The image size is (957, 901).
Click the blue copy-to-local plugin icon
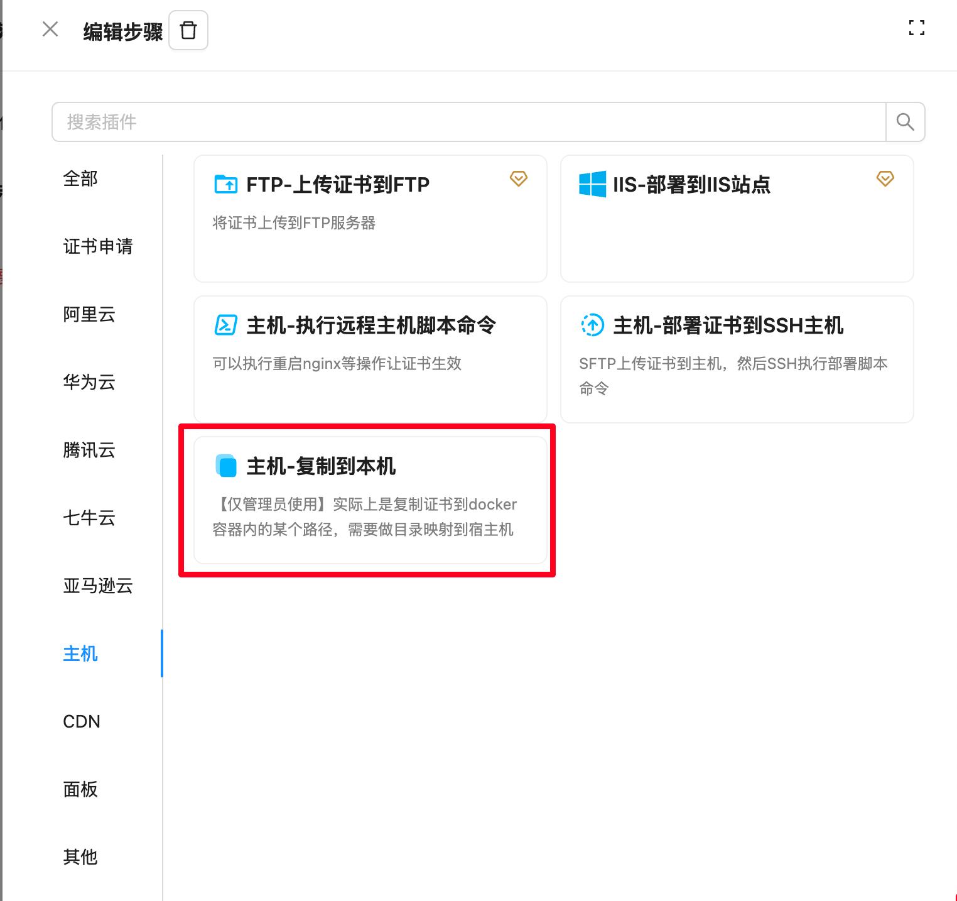(226, 466)
